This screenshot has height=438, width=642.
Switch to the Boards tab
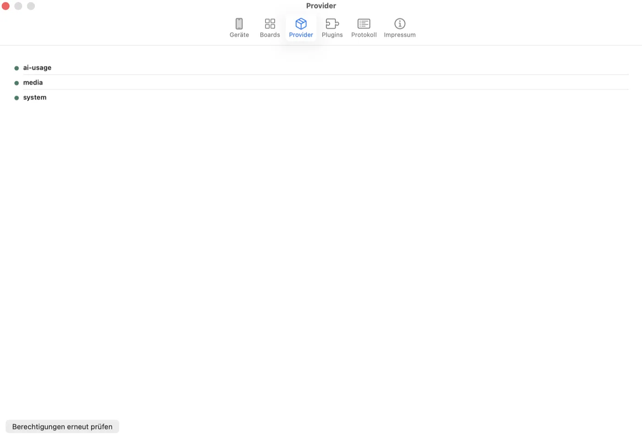270,28
